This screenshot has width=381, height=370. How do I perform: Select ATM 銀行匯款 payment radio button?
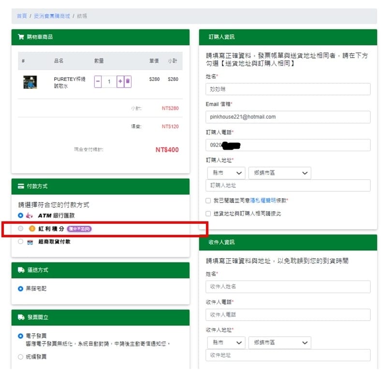click(20, 215)
